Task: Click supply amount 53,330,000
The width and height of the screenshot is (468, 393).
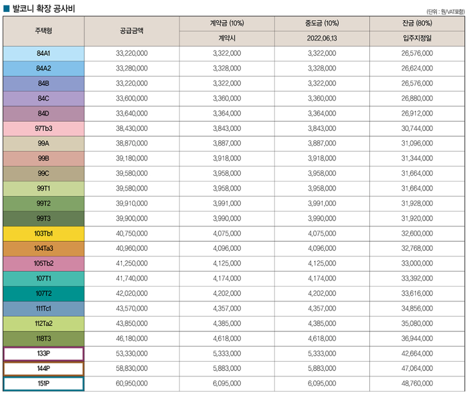Action: pyautogui.click(x=131, y=354)
